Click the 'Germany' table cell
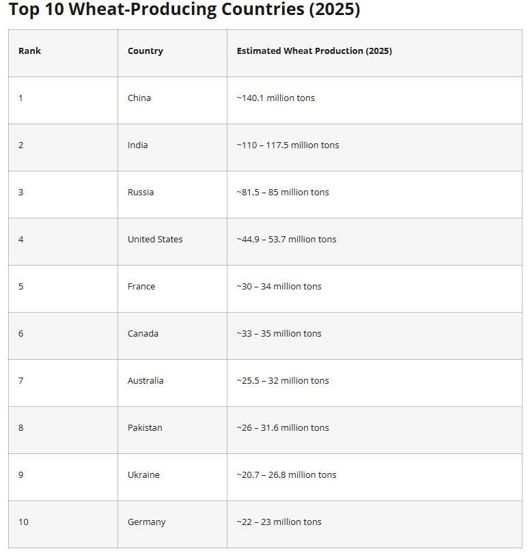528x553 pixels. (146, 522)
